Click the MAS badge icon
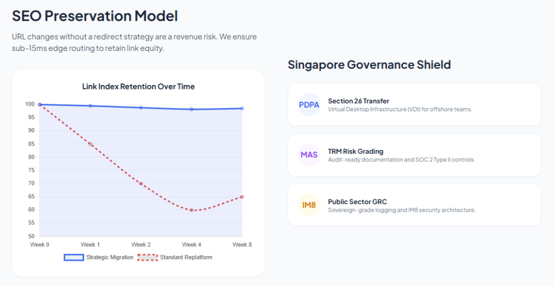This screenshot has width=555, height=286. [x=309, y=155]
